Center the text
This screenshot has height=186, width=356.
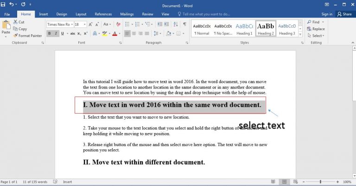click(x=134, y=33)
